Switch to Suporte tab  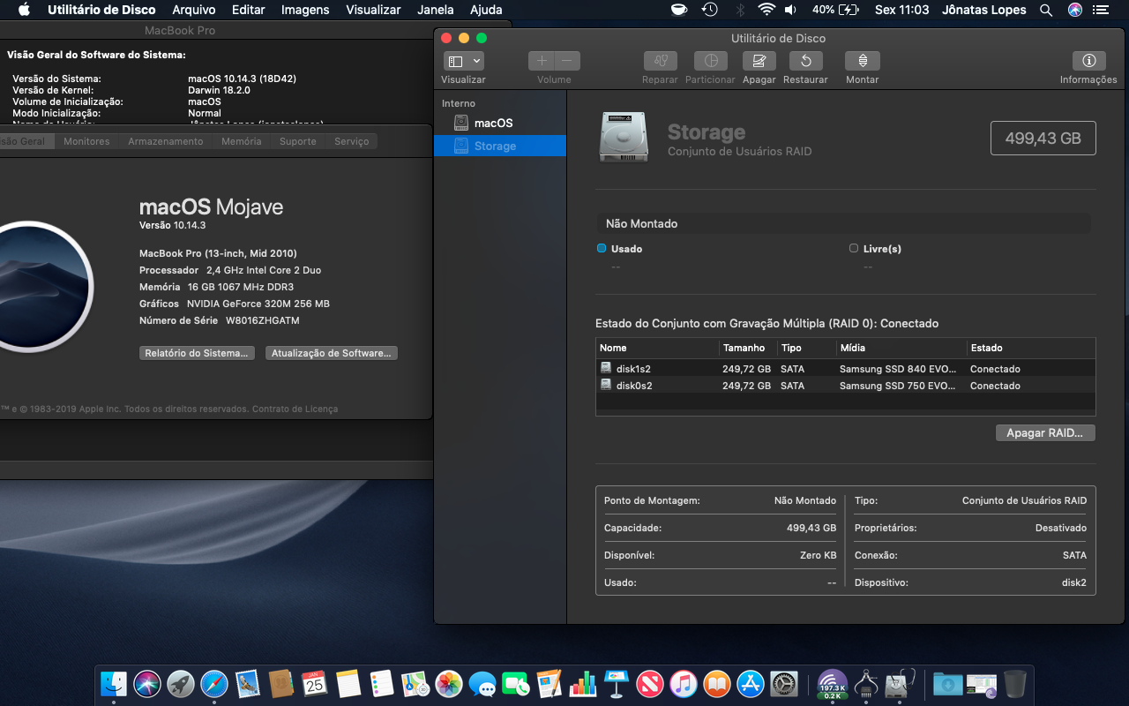[298, 141]
